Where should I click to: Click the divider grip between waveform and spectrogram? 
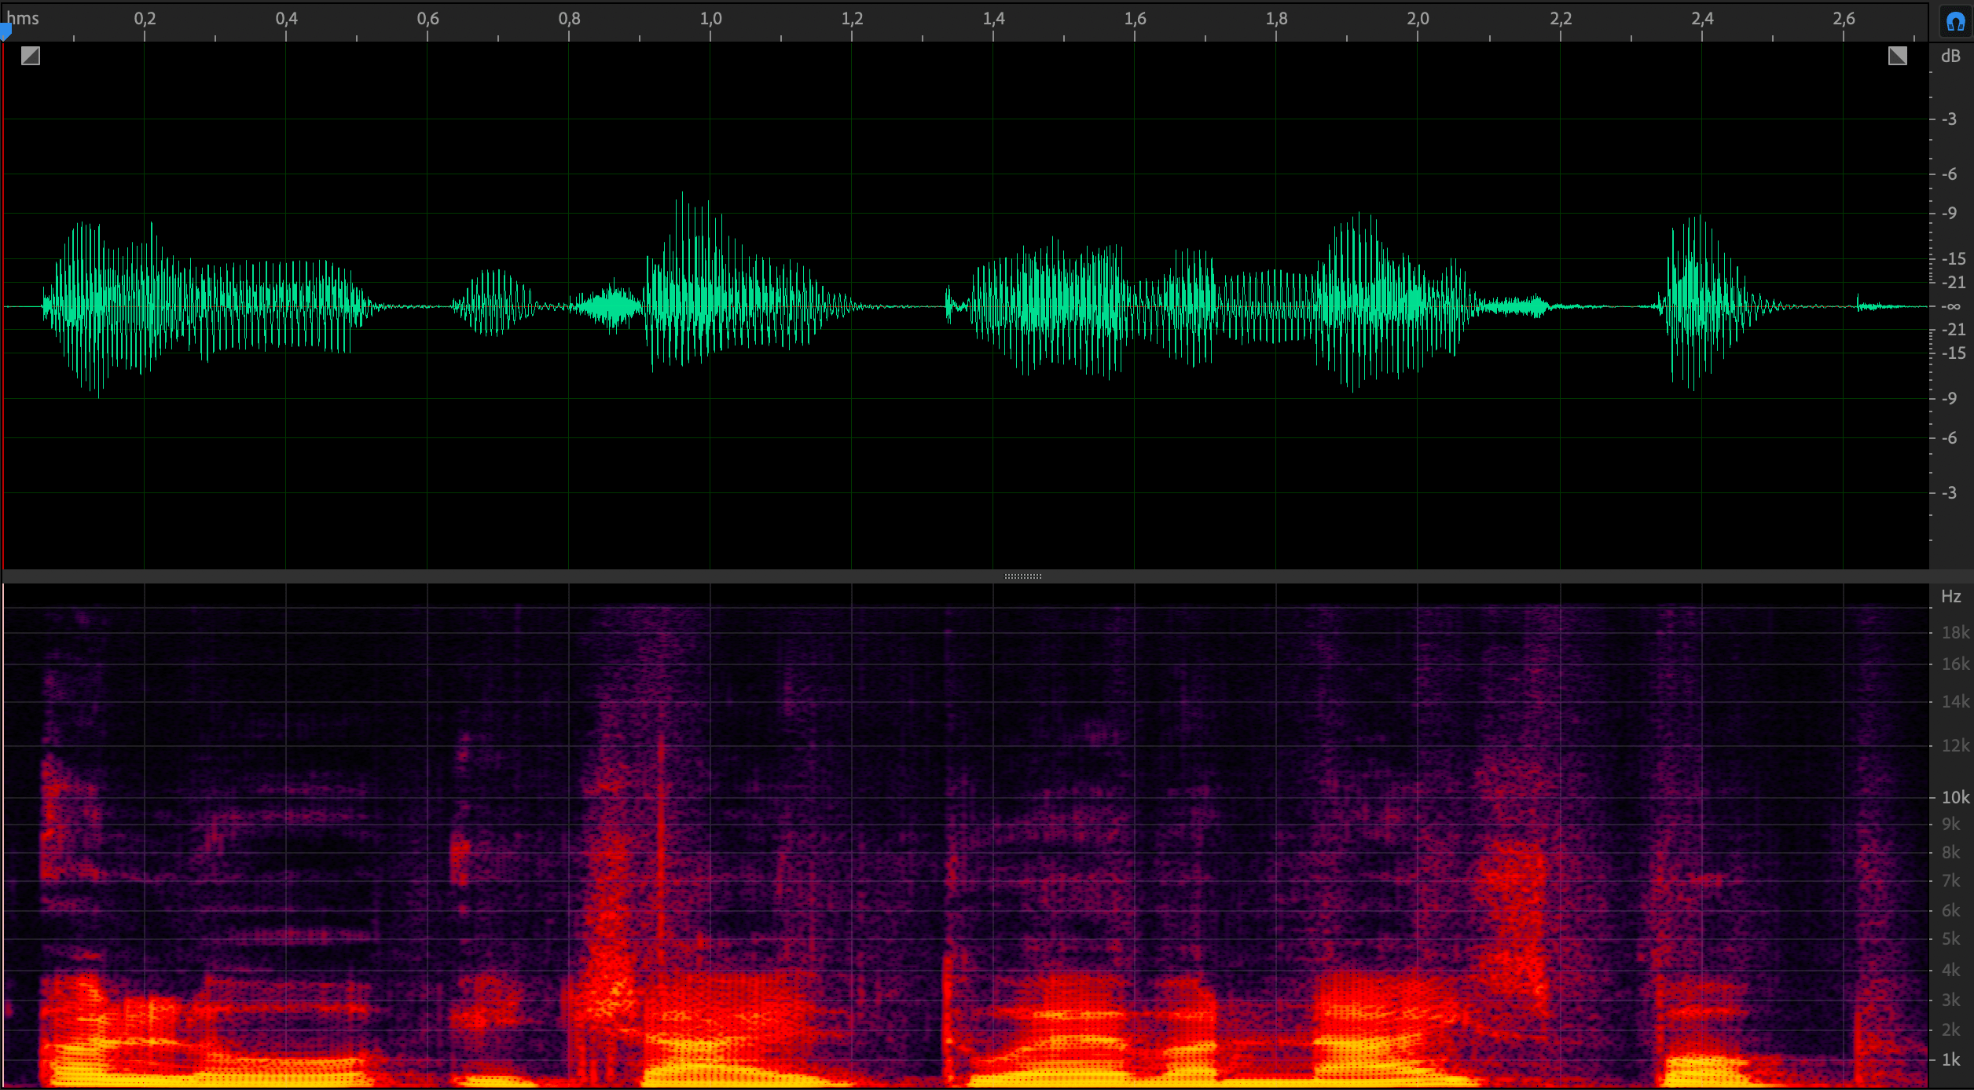pos(1022,576)
